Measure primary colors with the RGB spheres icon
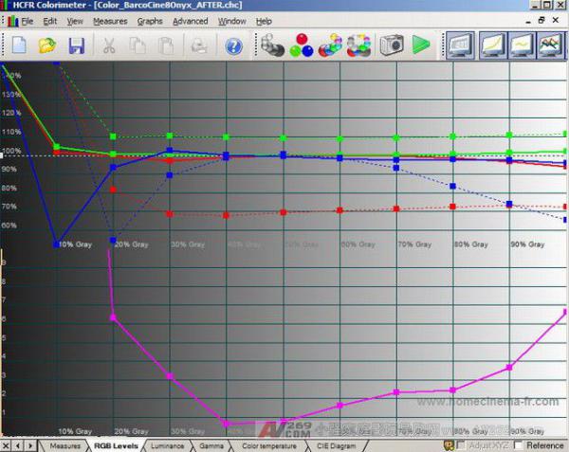The image size is (569, 452). tap(302, 45)
